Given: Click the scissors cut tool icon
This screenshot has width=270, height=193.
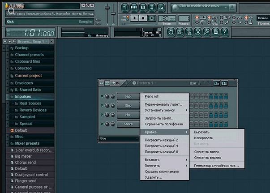Looking at the screenshot, I should tap(198, 32).
